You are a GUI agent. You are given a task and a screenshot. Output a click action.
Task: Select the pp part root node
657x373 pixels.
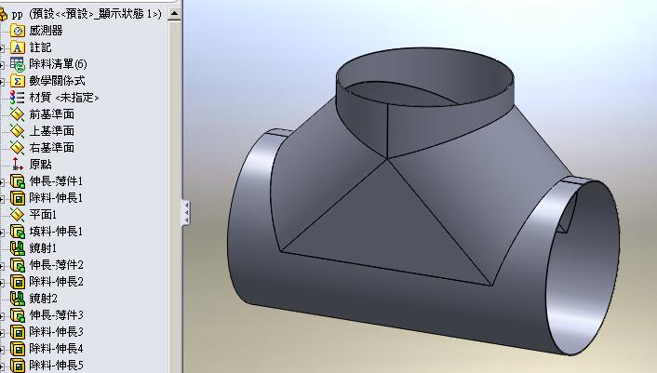17,14
